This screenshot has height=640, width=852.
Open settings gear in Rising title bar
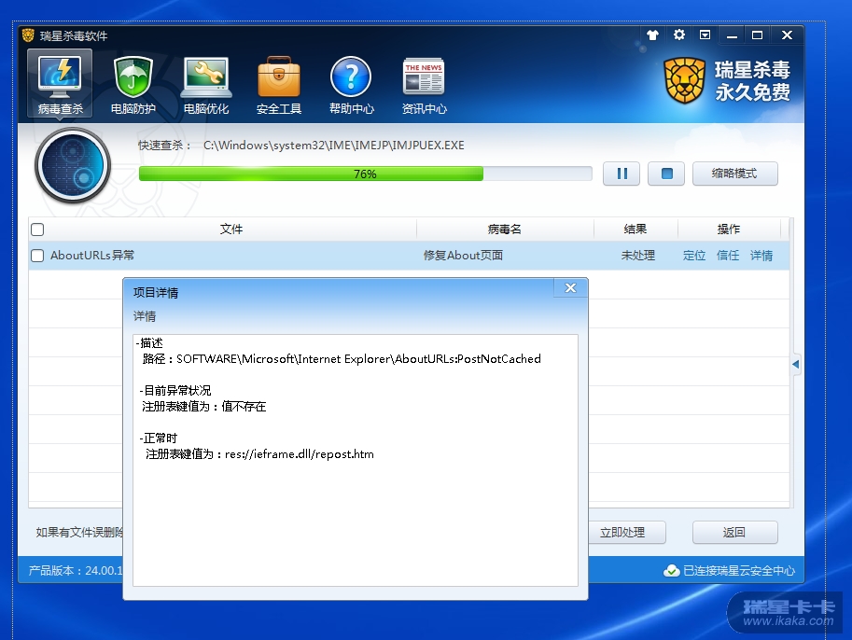click(678, 35)
